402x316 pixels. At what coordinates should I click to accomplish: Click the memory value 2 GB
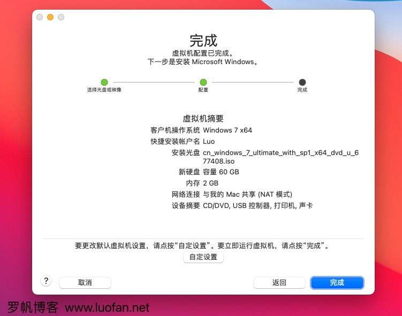coord(211,183)
